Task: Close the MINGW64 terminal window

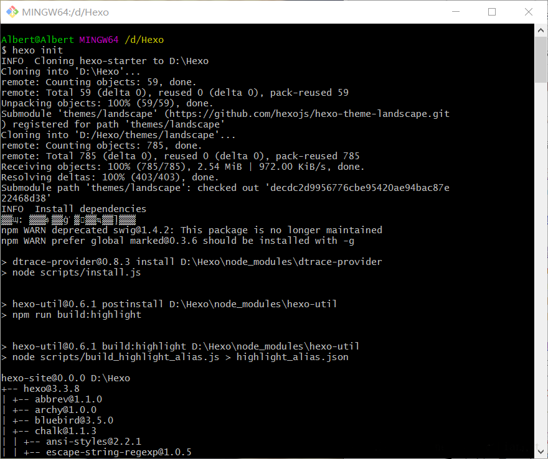Action: [x=529, y=12]
